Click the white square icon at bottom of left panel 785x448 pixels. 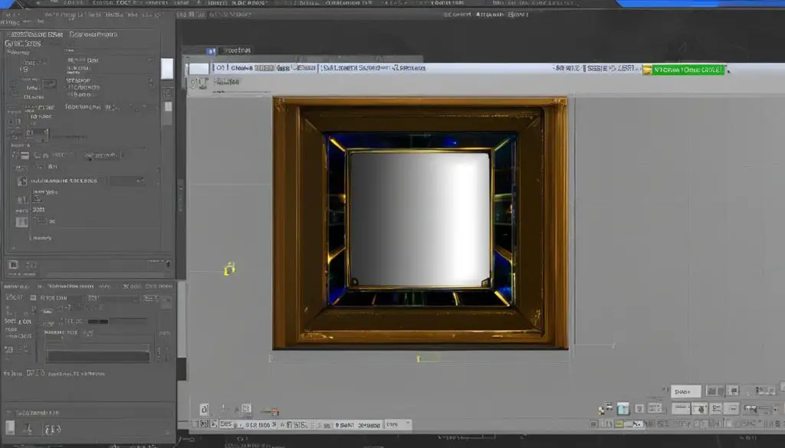coord(10,427)
